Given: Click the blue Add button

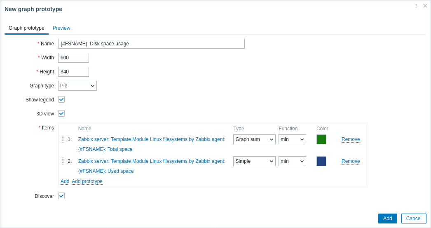Looking at the screenshot, I should click(387, 219).
